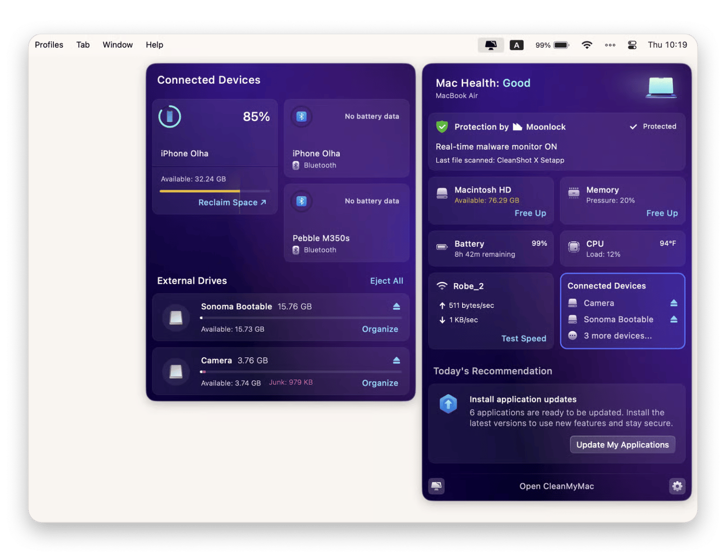
Task: Click the Load: 12% CPU text
Action: (x=603, y=254)
